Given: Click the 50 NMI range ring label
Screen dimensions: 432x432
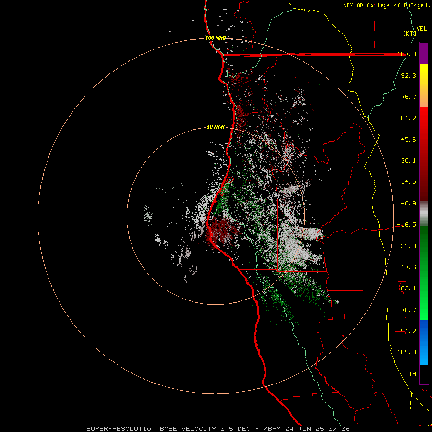Looking at the screenshot, I should pos(216,127).
